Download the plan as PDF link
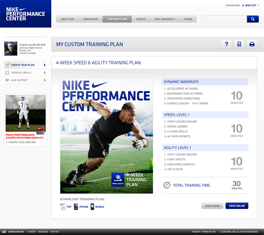Viewport: 264px width, 235px height. pos(69,207)
